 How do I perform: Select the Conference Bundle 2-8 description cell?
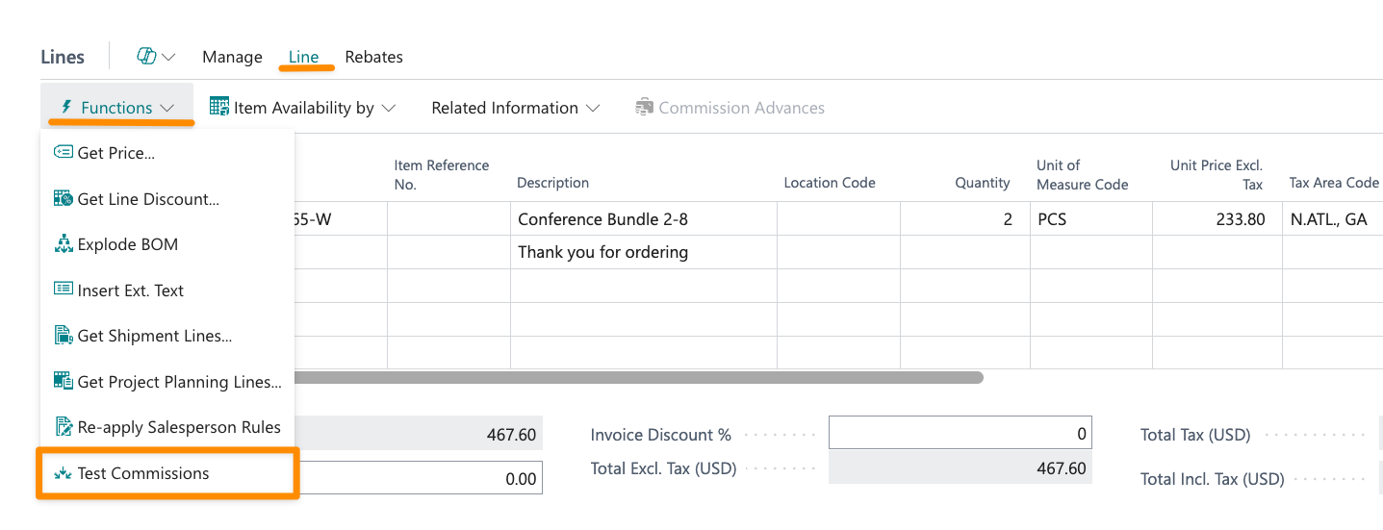click(x=642, y=219)
